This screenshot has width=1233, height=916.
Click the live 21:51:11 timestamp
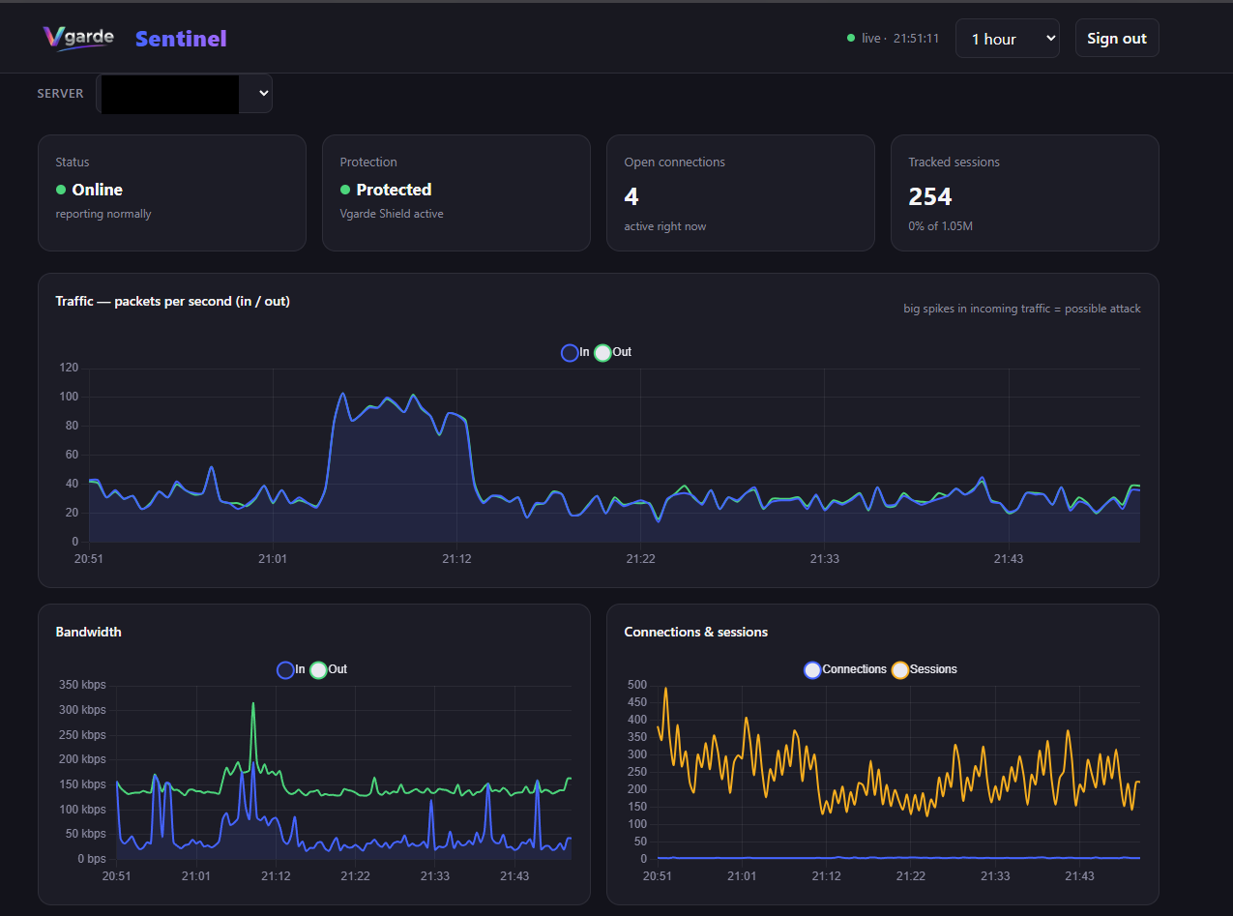click(900, 39)
